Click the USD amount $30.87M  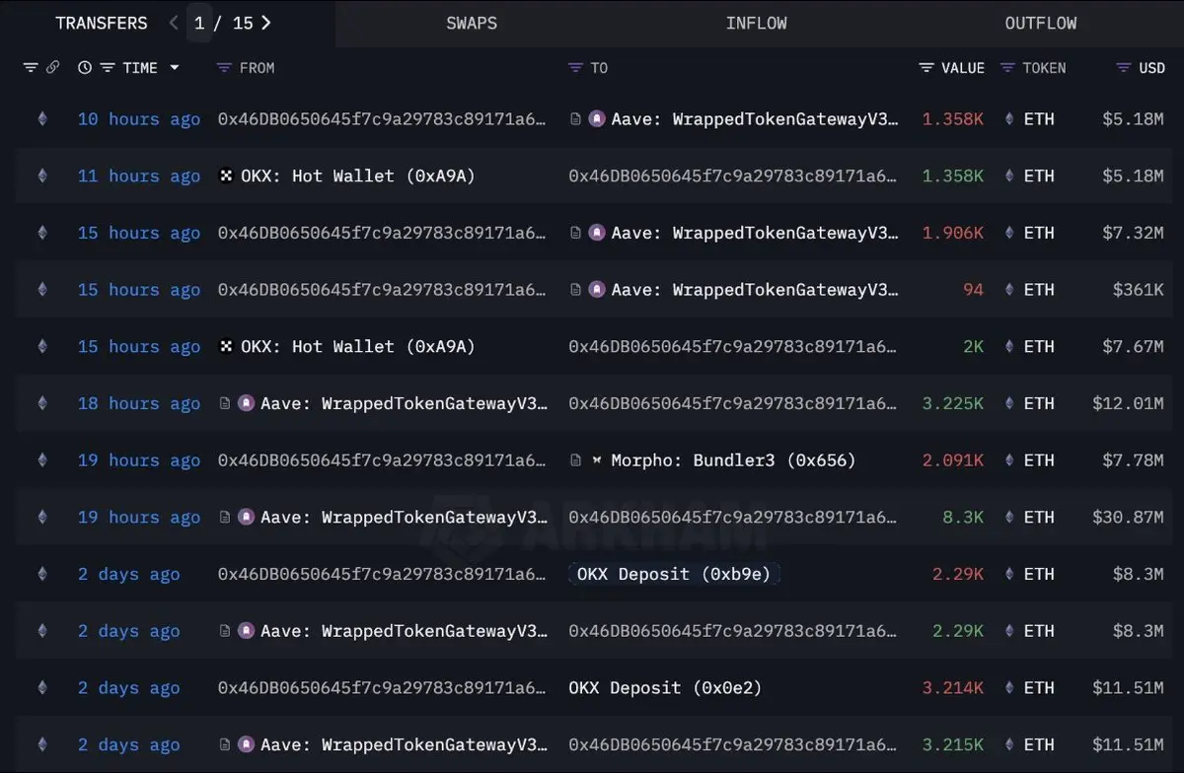coord(1129,518)
